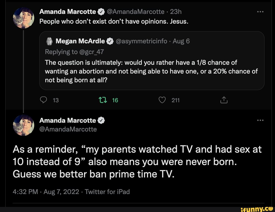Click the reply icon under the tweet

[44, 100]
